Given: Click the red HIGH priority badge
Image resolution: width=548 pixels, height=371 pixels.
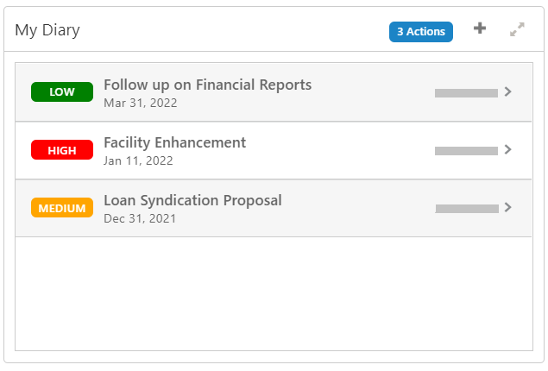Looking at the screenshot, I should point(62,150).
